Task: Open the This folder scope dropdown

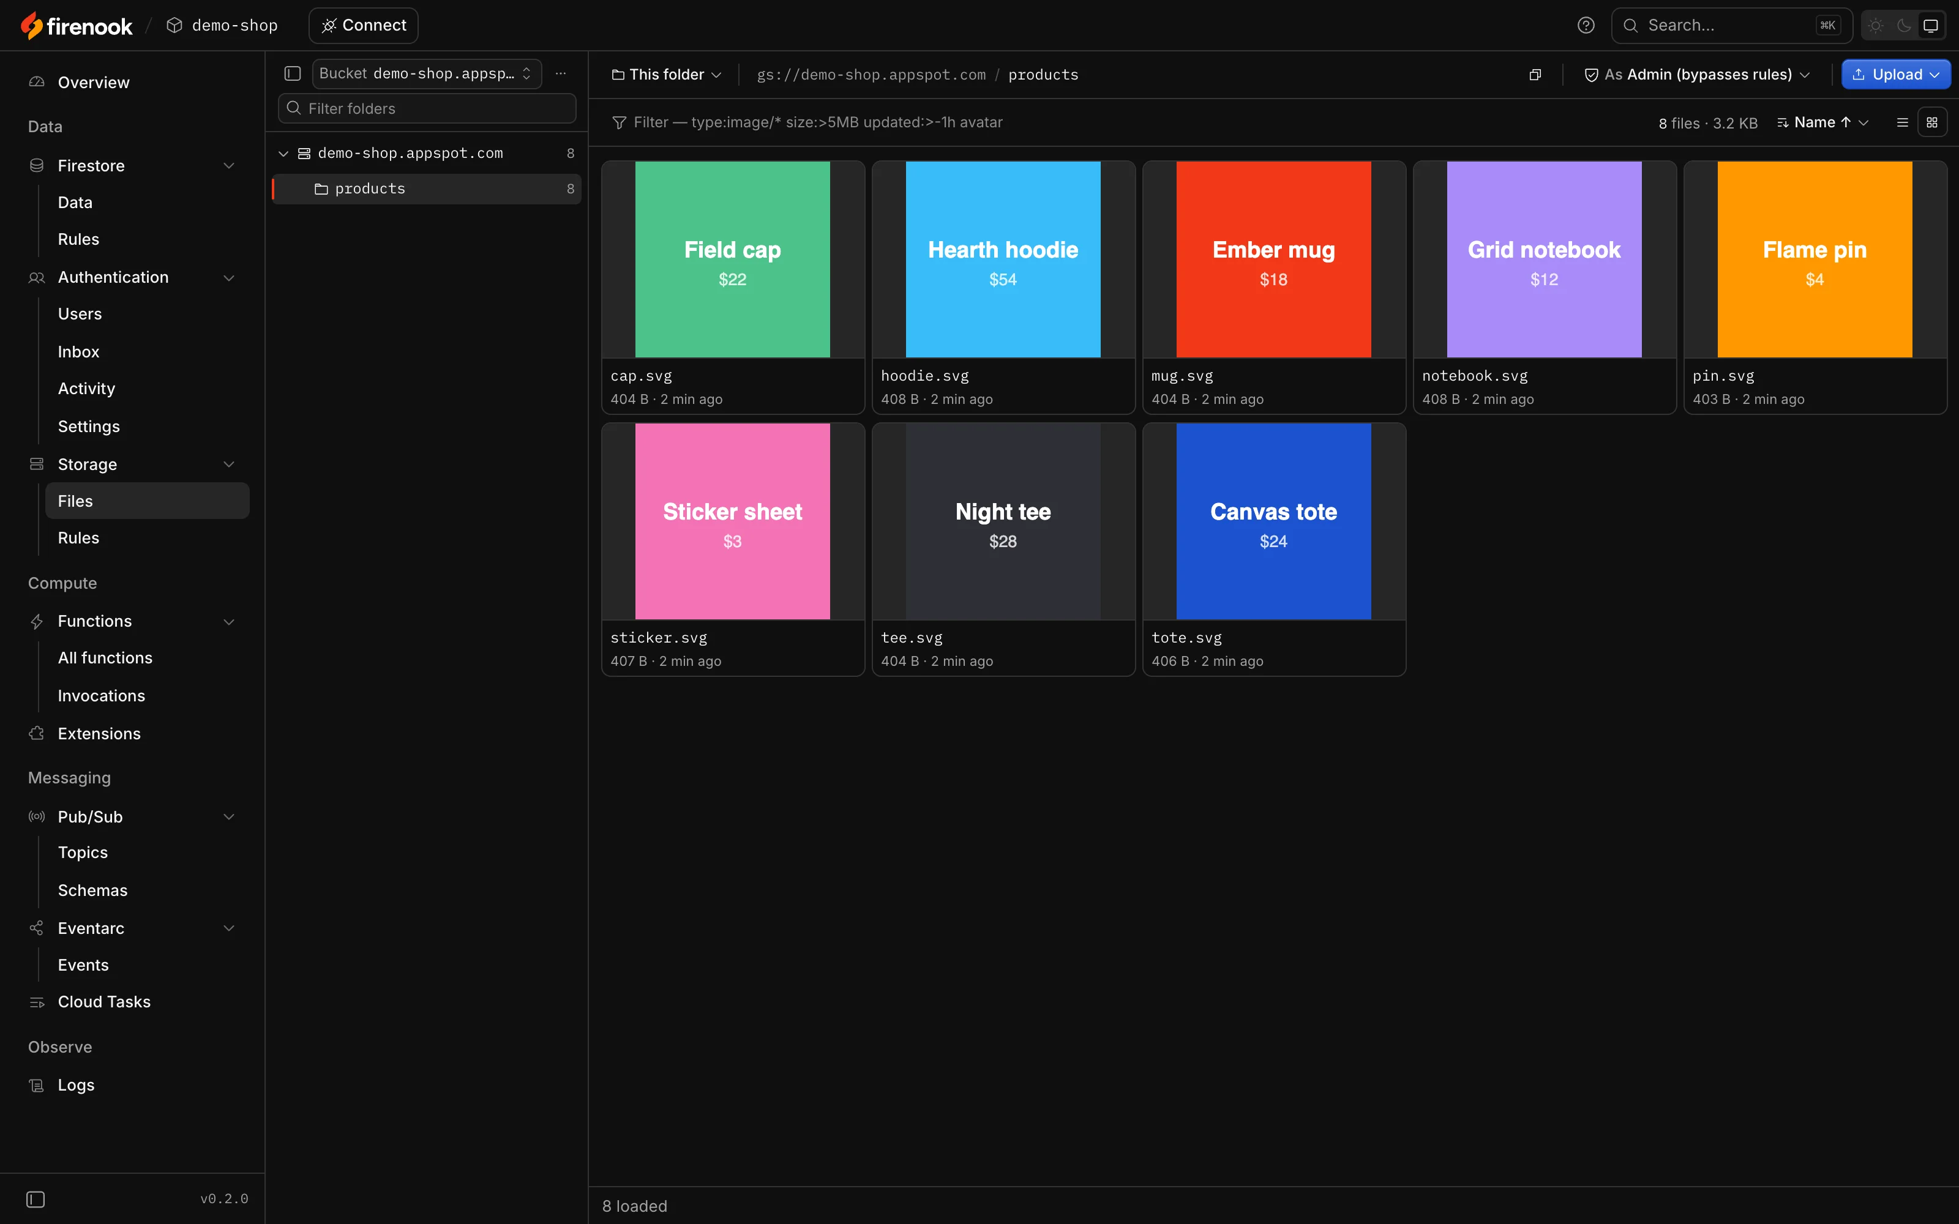Action: click(x=666, y=75)
